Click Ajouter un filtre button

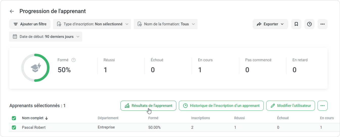[x=30, y=24]
